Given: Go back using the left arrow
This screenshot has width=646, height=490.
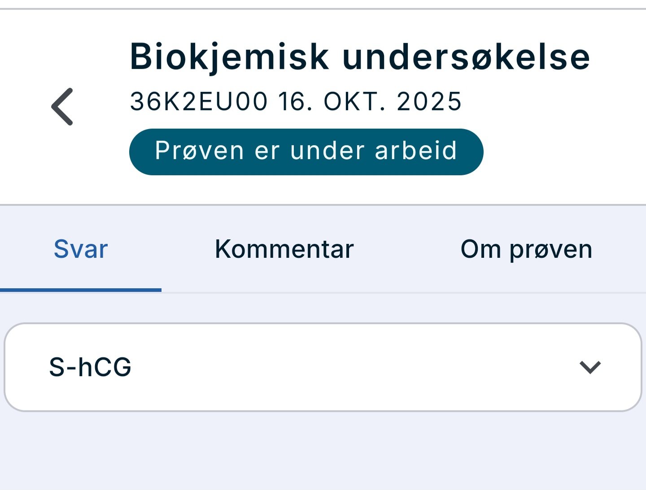Looking at the screenshot, I should click(x=62, y=107).
